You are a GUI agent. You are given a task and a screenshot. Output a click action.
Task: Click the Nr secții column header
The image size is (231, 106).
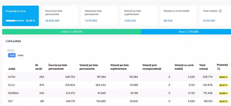pos(38,67)
